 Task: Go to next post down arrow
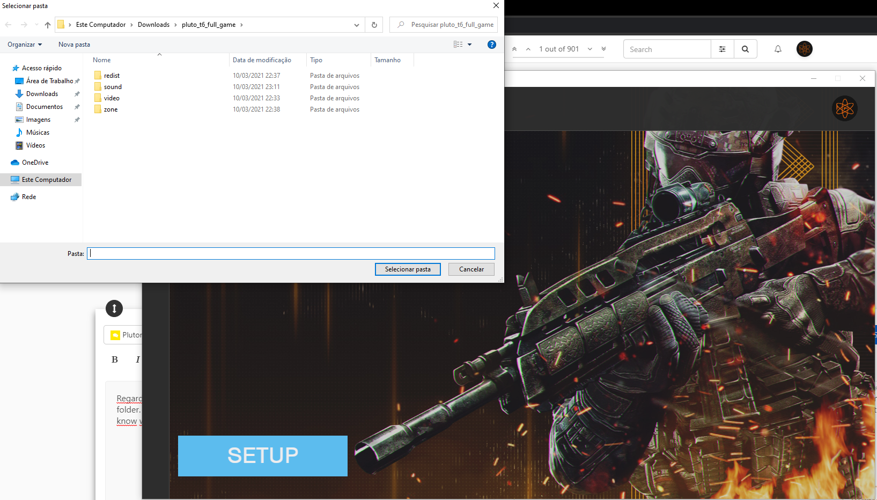pos(590,49)
